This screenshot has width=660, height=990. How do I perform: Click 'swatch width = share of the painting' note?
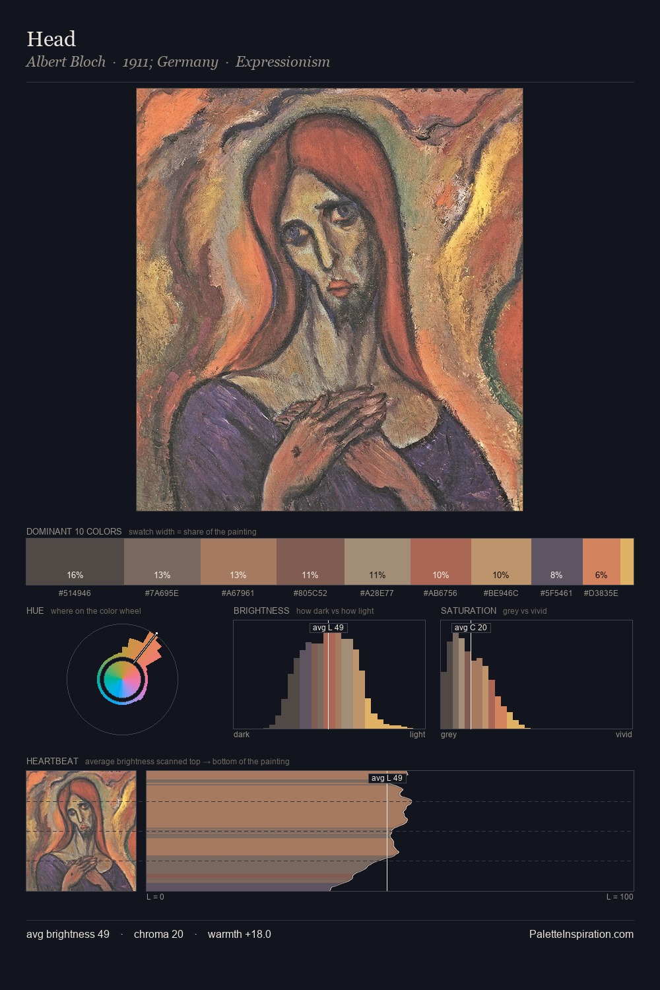[x=193, y=532]
